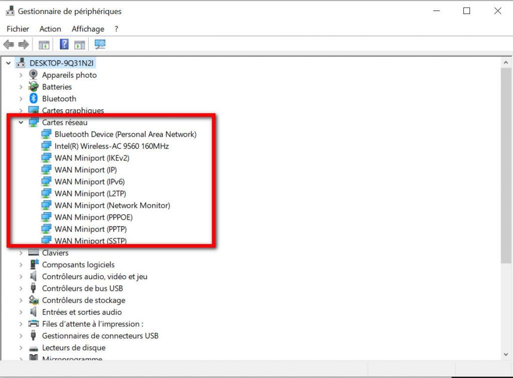Screen dimensions: 513x378
Task: Expand the Claviers category
Action: tap(21, 253)
